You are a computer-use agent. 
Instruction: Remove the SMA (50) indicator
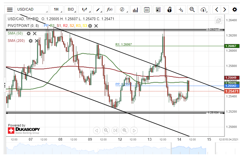[x=35, y=33]
